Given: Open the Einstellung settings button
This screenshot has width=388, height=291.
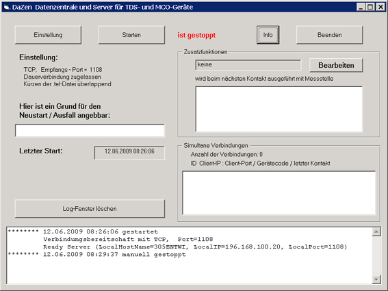Looking at the screenshot, I should pos(48,35).
